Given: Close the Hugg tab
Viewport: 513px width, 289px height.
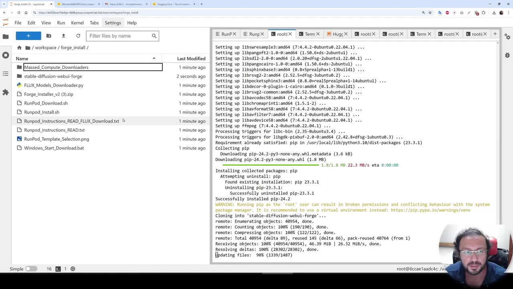Looking at the screenshot, I should [x=346, y=34].
